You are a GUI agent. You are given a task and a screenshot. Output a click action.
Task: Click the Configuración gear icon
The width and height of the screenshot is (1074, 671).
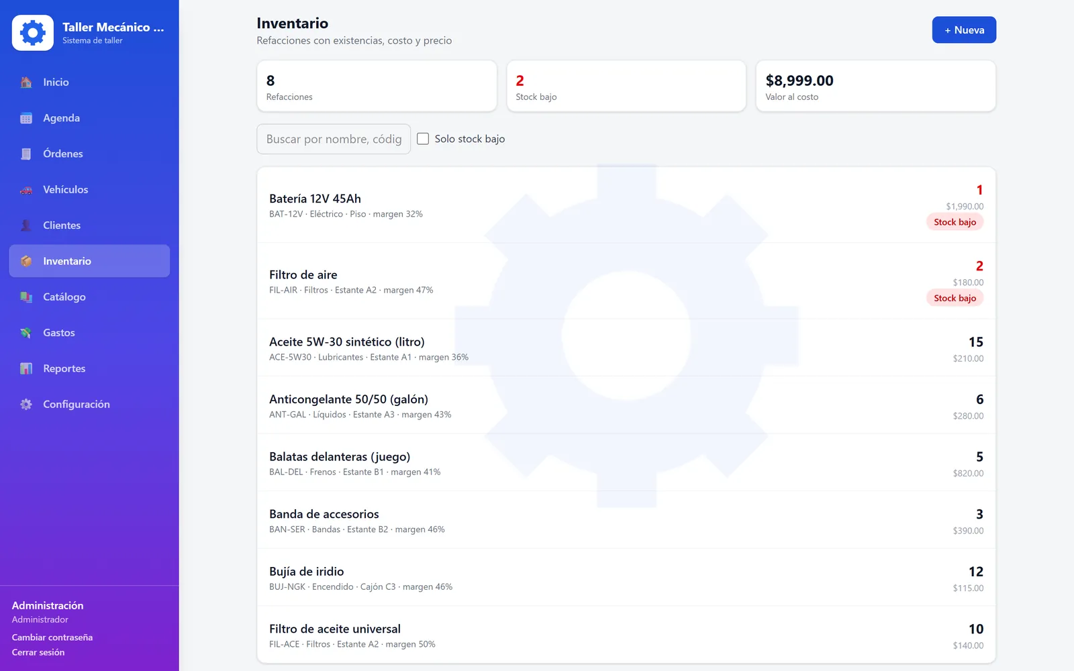(x=26, y=405)
